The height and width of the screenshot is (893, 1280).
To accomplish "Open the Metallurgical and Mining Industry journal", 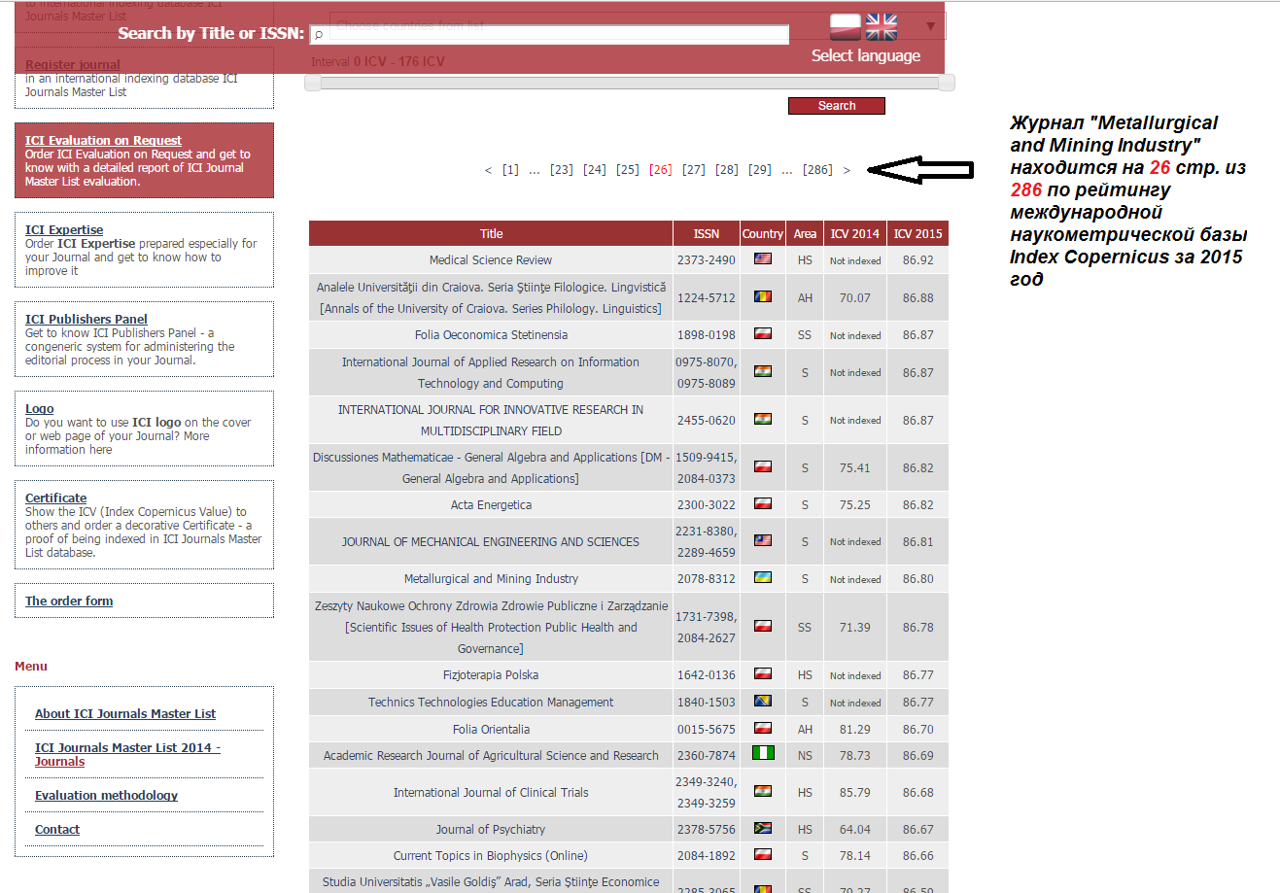I will (x=491, y=578).
